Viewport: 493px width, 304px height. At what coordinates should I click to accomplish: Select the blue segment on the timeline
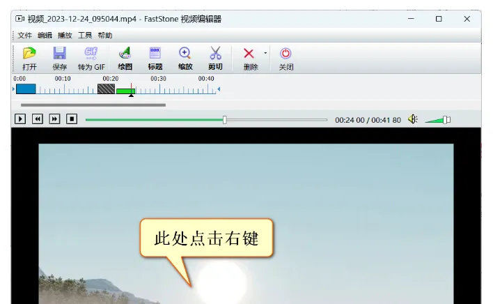(x=26, y=89)
